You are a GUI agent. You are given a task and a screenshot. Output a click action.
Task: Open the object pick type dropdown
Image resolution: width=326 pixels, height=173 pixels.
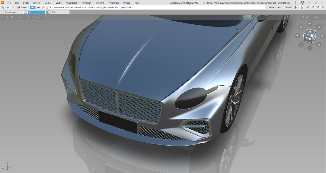[6, 7]
